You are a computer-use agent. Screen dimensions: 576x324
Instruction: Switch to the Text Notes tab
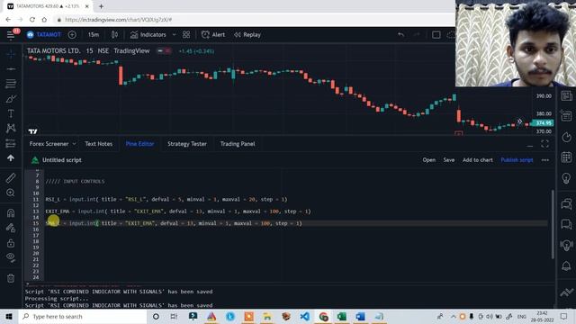tap(98, 144)
